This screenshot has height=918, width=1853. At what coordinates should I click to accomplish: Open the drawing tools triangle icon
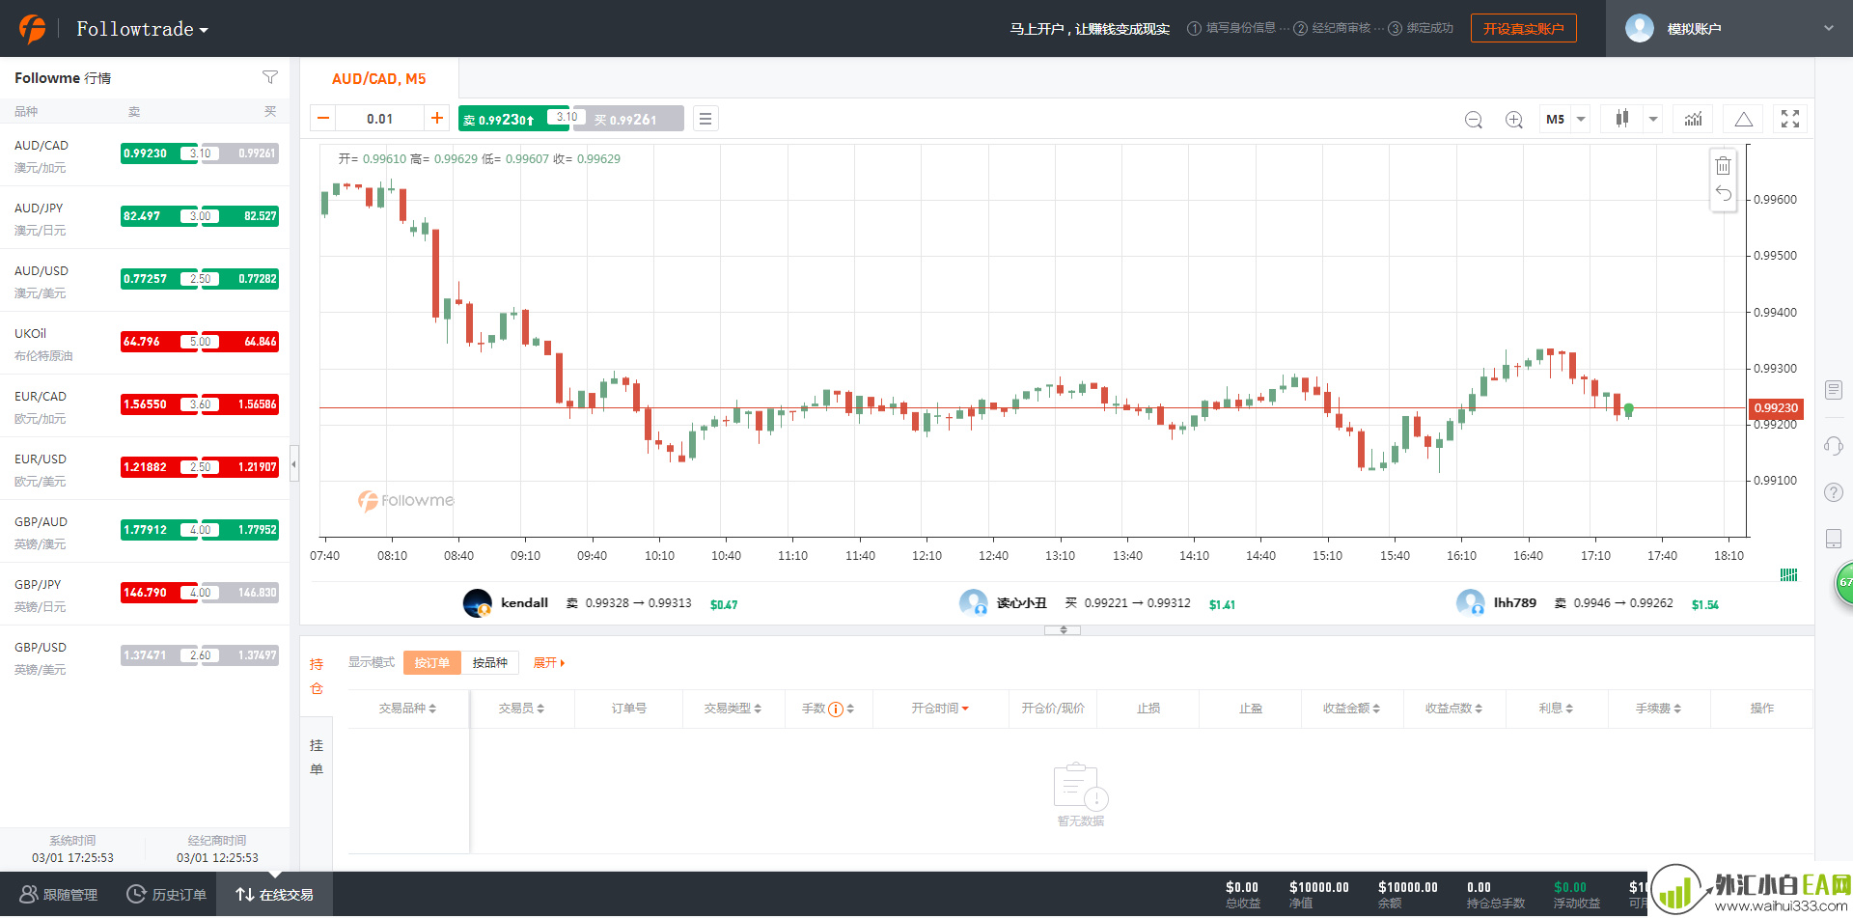1743,120
